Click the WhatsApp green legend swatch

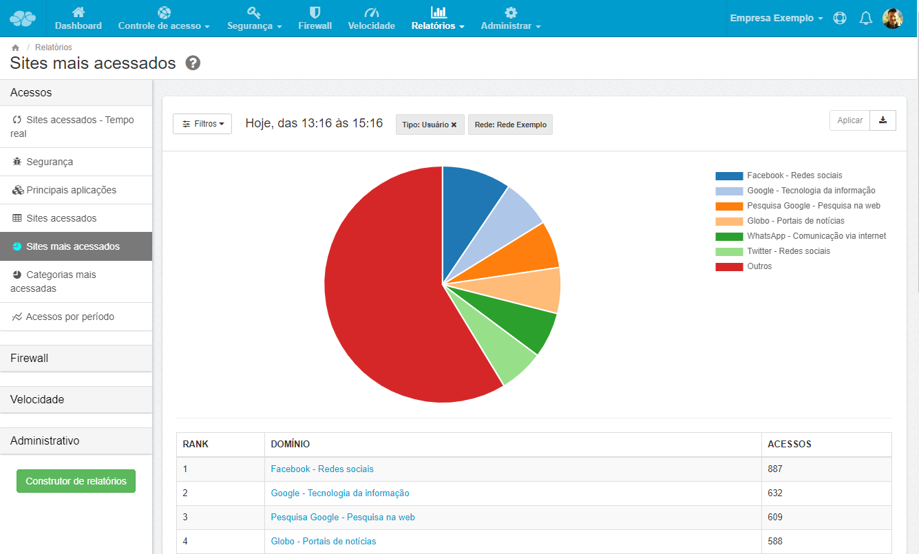pos(729,237)
